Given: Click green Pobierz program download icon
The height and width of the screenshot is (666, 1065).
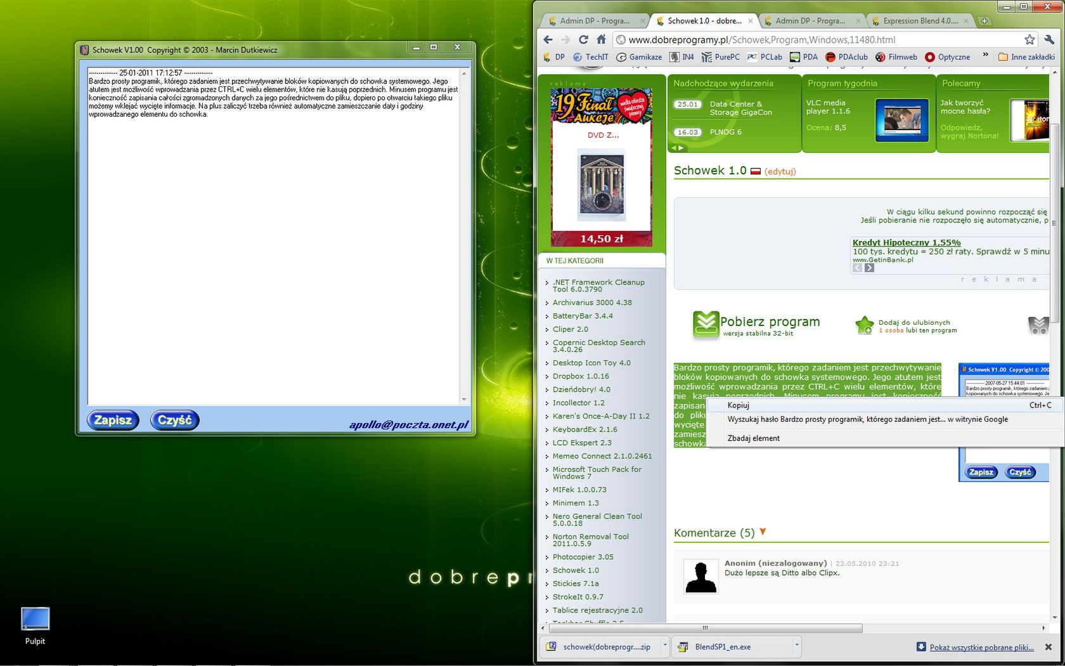Looking at the screenshot, I should (706, 324).
